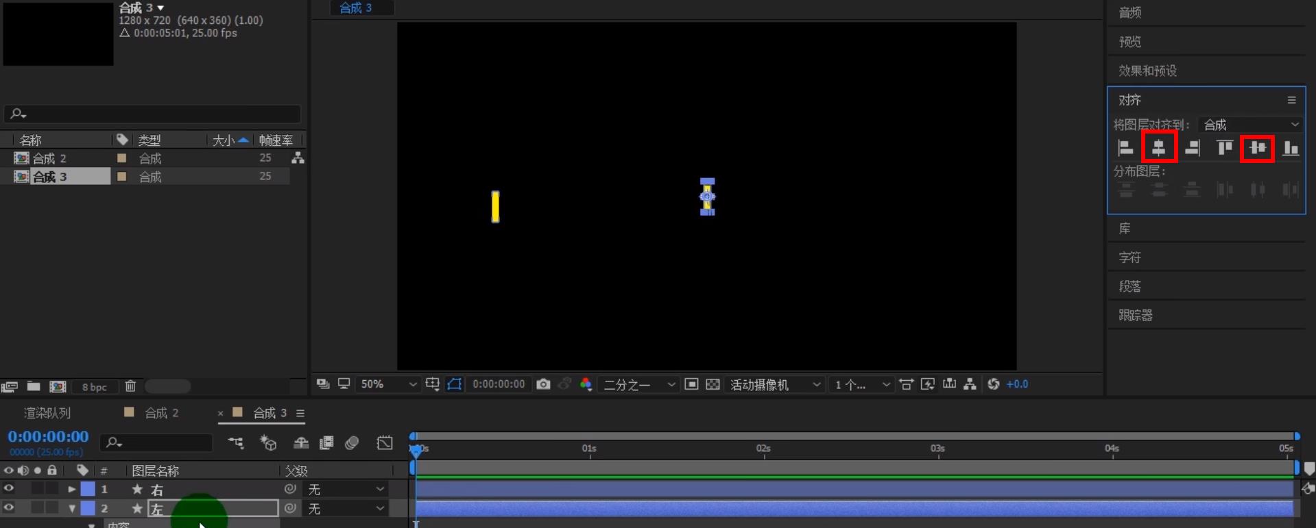1316x528 pixels.
Task: Open the parent dropdown for layer 左
Action: click(x=346, y=508)
